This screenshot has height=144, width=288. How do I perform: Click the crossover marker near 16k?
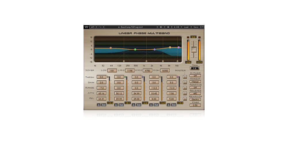(x=177, y=61)
